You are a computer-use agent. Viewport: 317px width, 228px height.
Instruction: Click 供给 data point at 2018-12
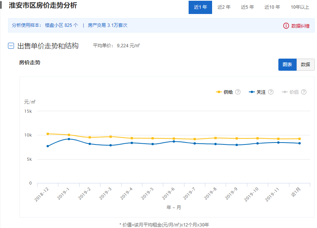pyautogui.click(x=48, y=134)
